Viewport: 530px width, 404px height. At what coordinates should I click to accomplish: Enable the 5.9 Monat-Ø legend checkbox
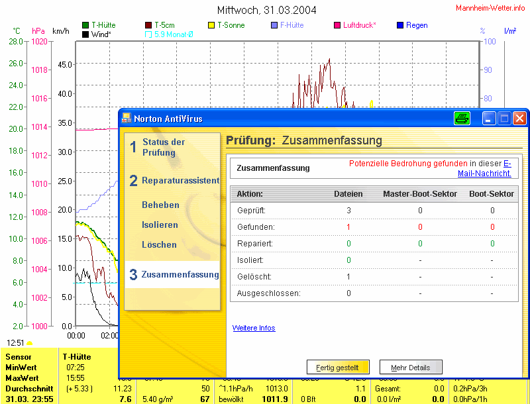(148, 34)
